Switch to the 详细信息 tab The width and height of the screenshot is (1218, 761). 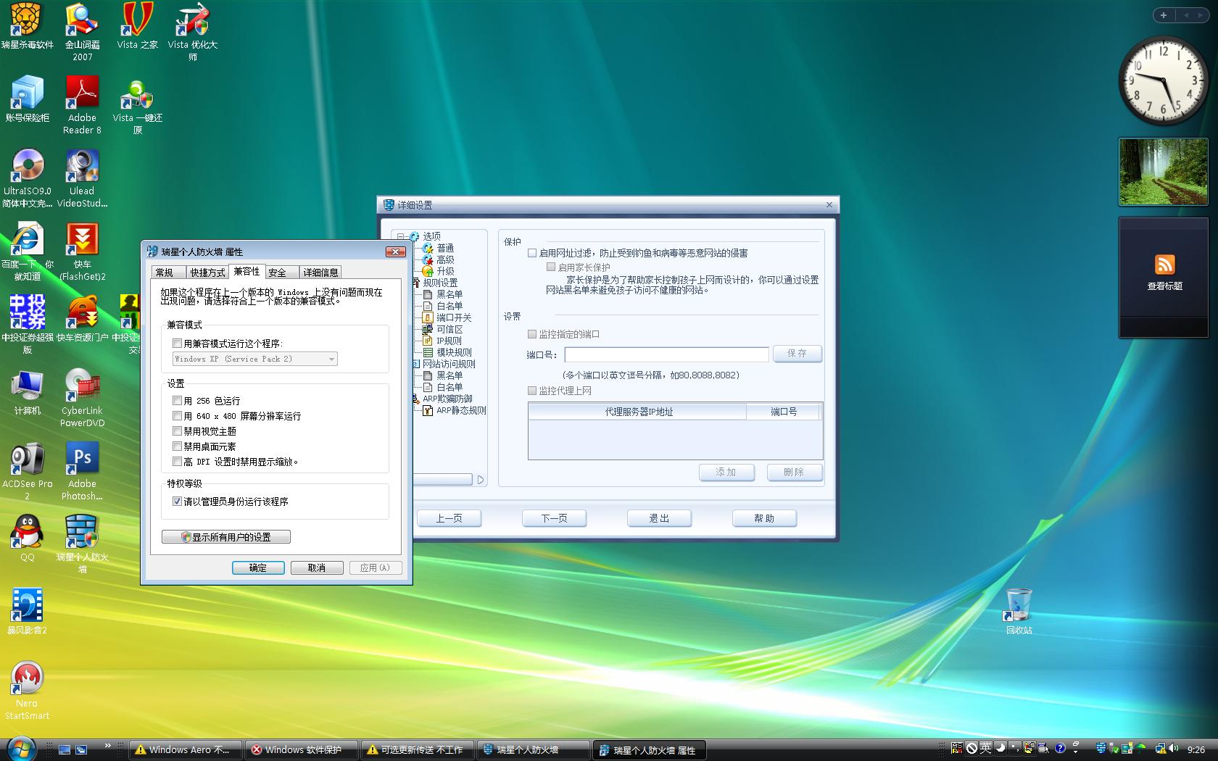coord(320,273)
